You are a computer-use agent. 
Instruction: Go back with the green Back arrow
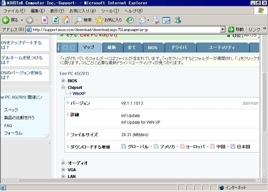(x=6, y=20)
